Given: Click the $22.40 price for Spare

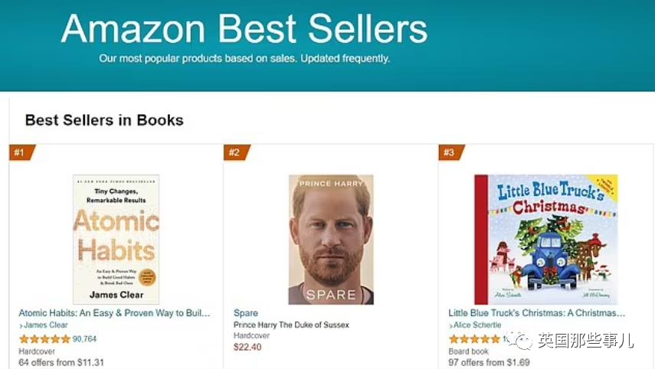Looking at the screenshot, I should [x=247, y=348].
